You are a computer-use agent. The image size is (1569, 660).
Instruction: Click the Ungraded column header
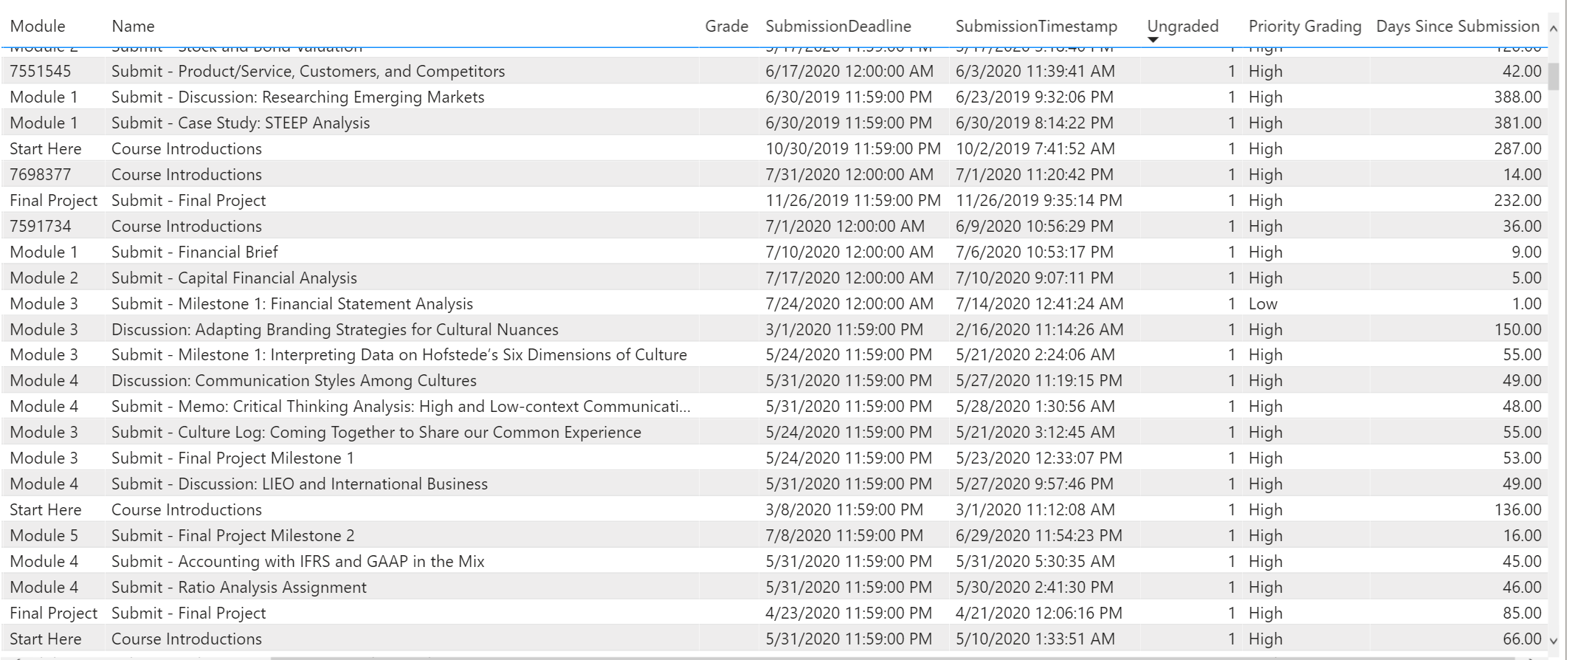[1182, 27]
